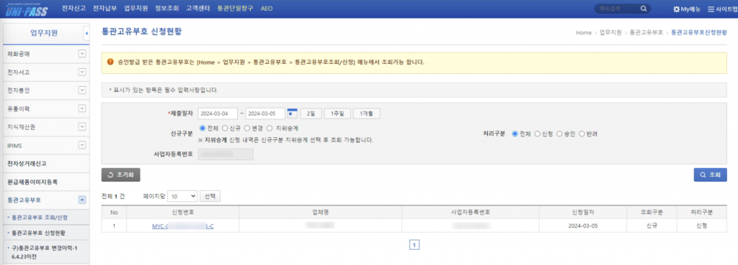The height and width of the screenshot is (265, 738).
Task: Click the 조회구분 column header
Action: [x=652, y=213]
